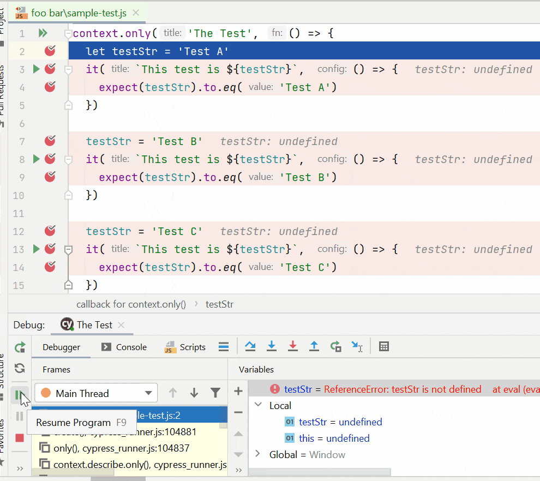The image size is (540, 481).
Task: Collapse code fold marker on line 8
Action: click(x=68, y=159)
